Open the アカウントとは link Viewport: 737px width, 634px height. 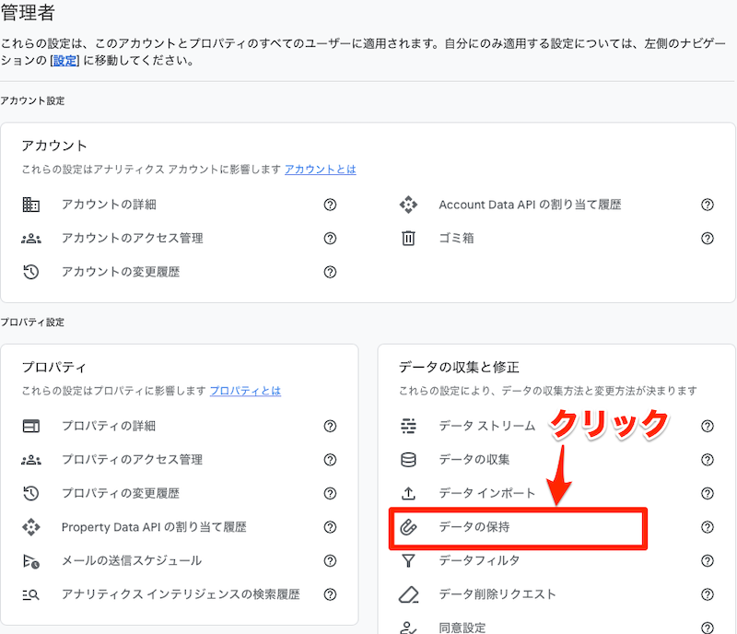coord(320,170)
